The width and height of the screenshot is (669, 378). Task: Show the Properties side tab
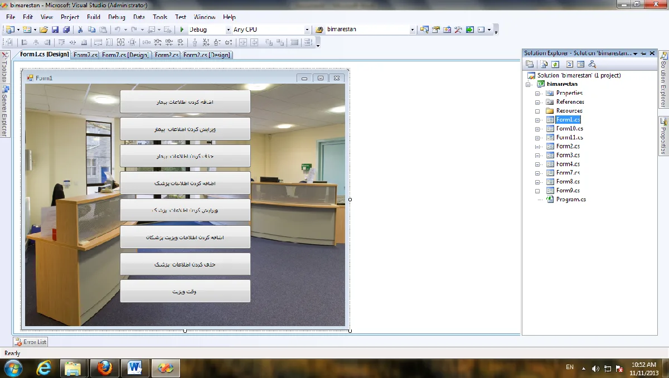(664, 137)
